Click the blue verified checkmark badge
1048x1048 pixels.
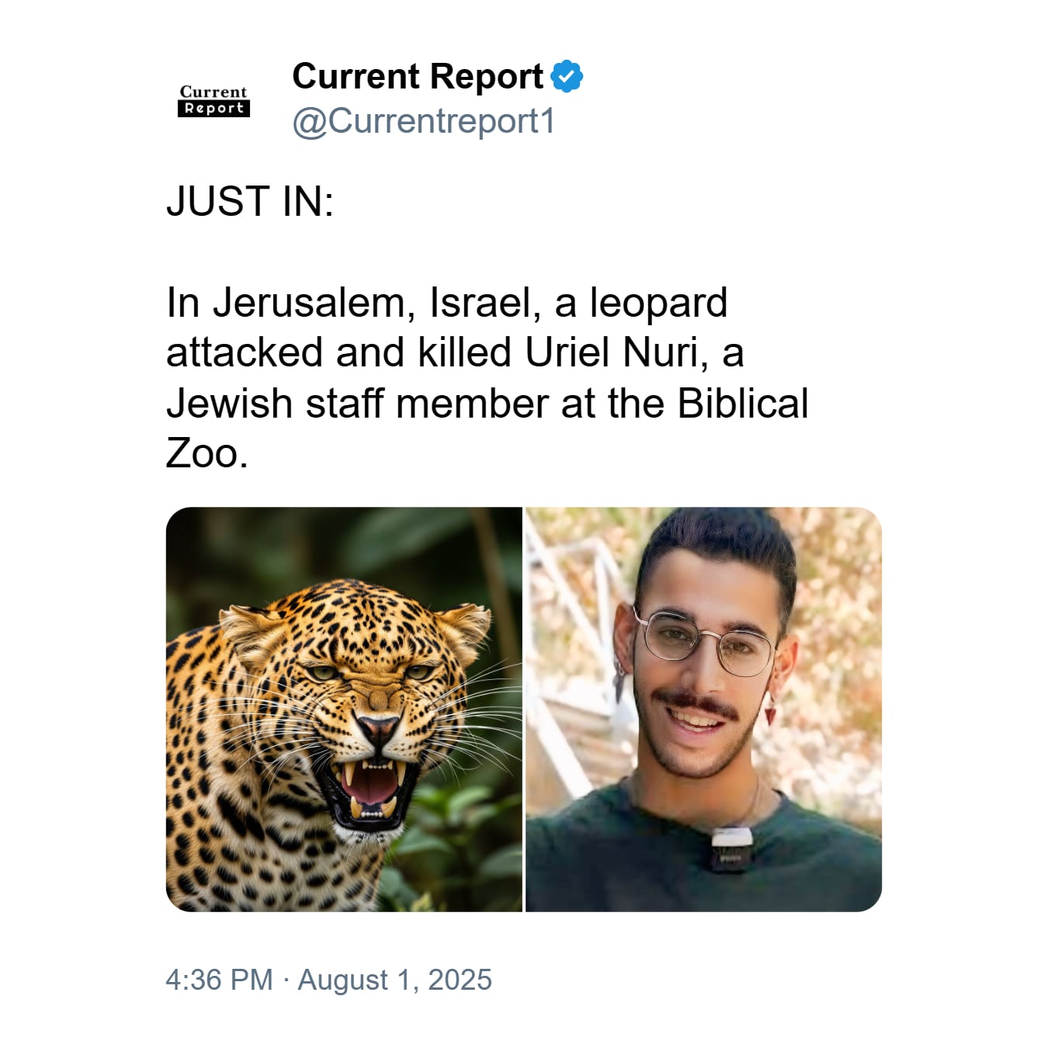[567, 76]
